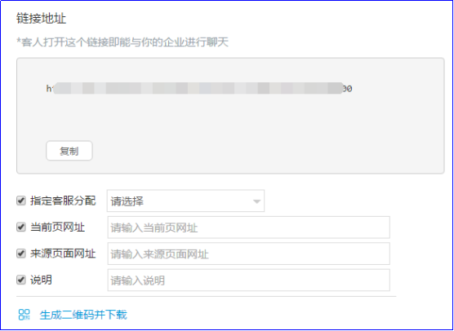Uncheck the 说明 checkbox
The height and width of the screenshot is (331, 454).
tap(21, 280)
